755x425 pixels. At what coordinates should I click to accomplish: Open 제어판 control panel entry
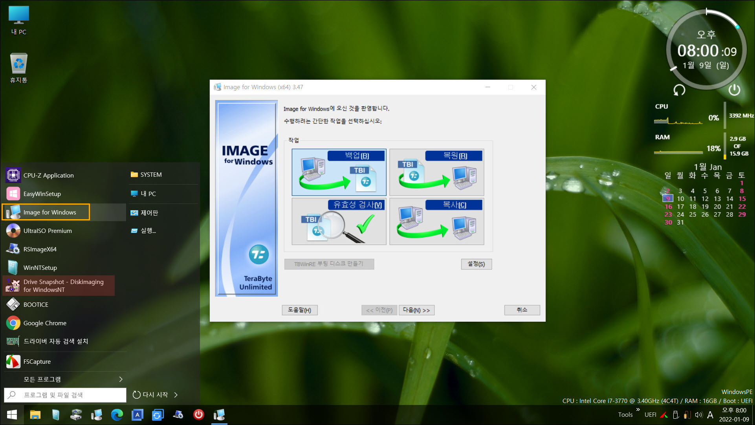click(163, 212)
